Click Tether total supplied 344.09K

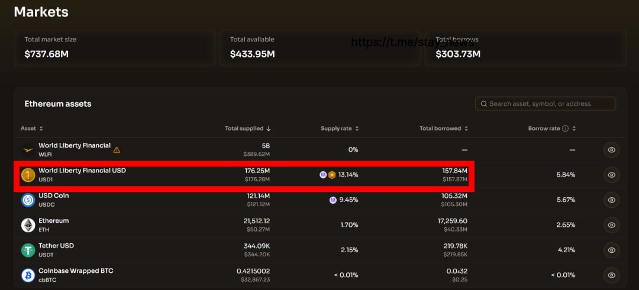pos(257,246)
